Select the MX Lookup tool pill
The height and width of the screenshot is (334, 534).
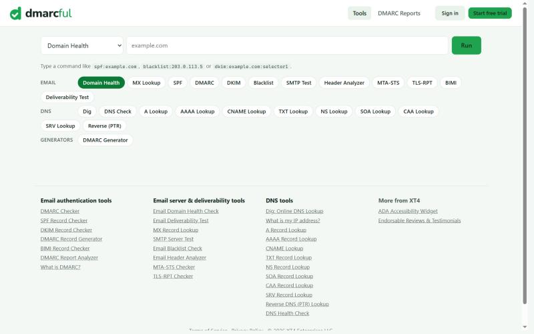tap(146, 82)
